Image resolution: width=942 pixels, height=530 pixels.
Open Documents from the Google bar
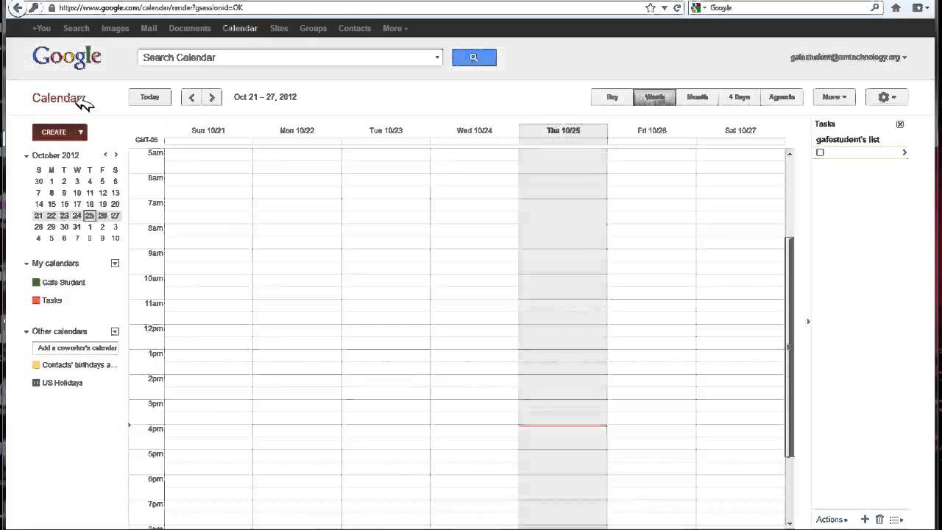[x=190, y=28]
